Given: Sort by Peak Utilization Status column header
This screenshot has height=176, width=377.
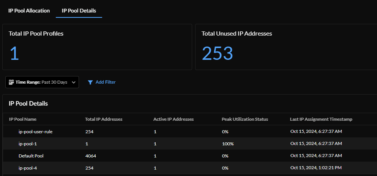Looking at the screenshot, I should (245, 119).
